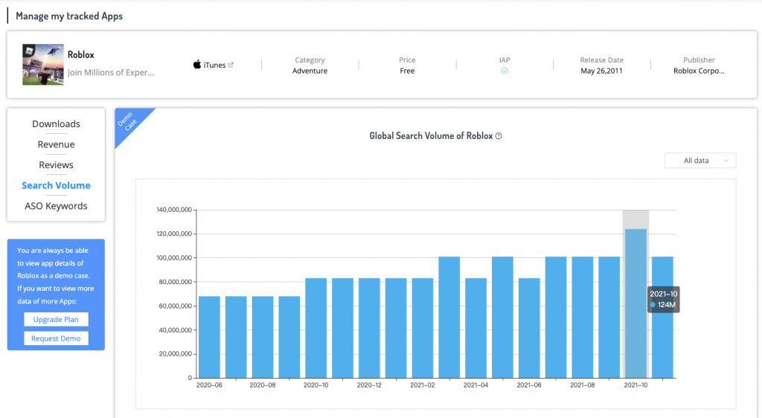The image size is (762, 418).
Task: Expand the All data dropdown
Action: [x=699, y=161]
